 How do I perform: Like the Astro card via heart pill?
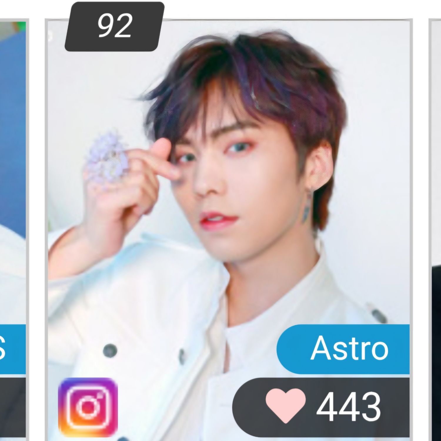tap(321, 407)
